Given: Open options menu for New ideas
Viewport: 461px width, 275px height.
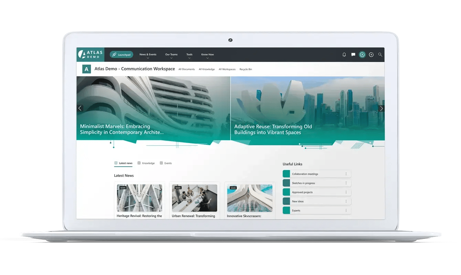Looking at the screenshot, I should click(346, 201).
